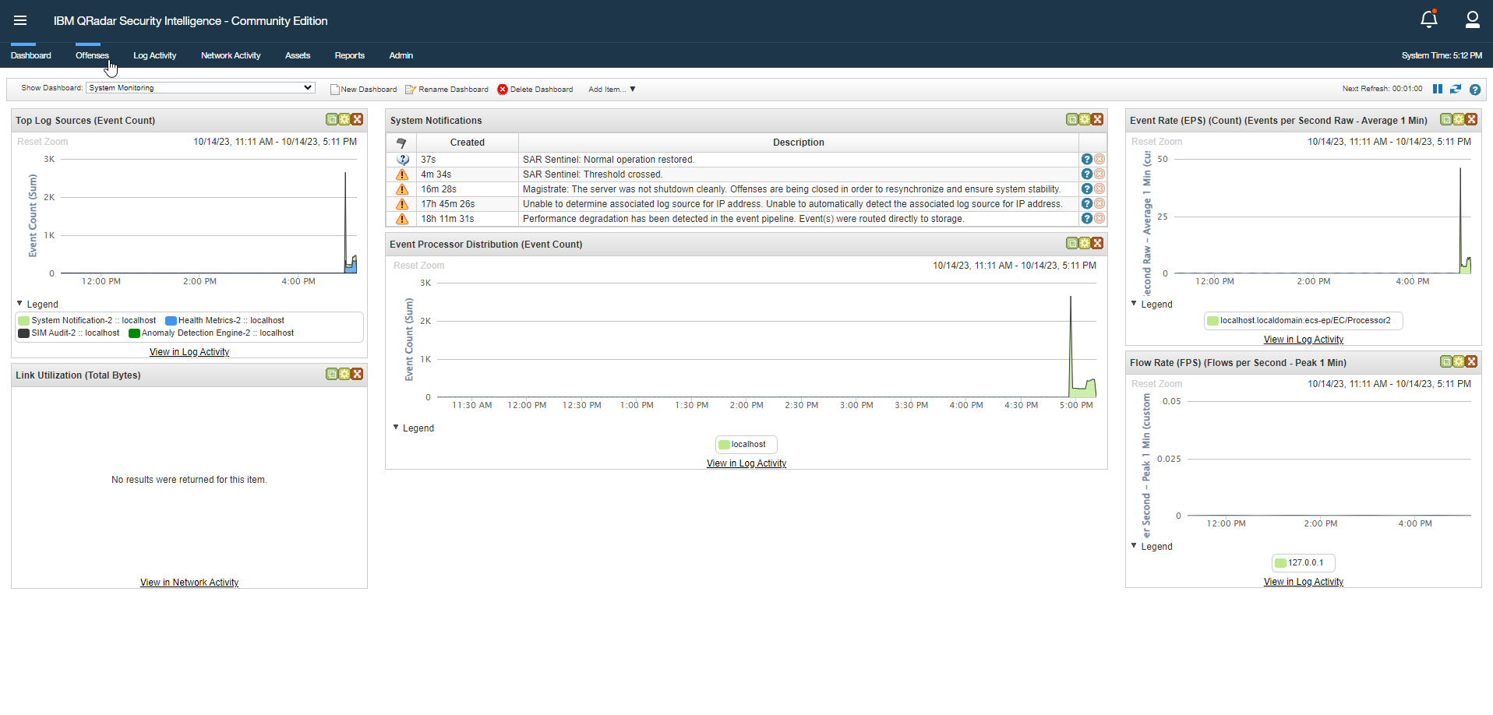Refresh the dashboard now

point(1456,89)
